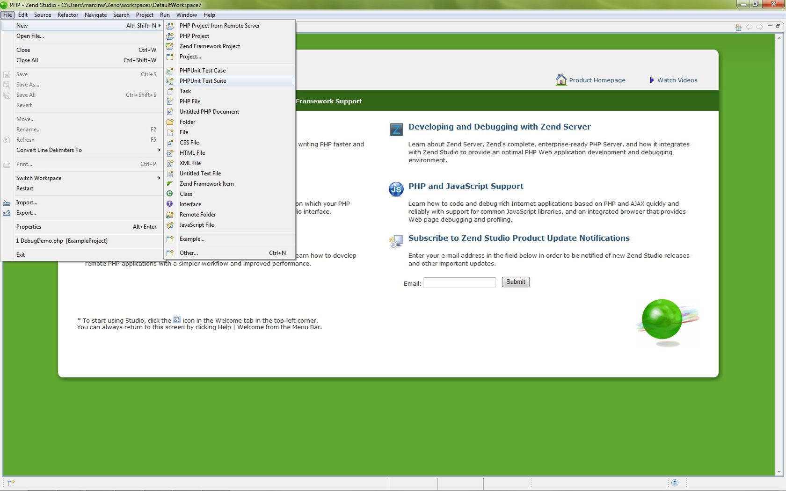Screen dimensions: 786x491
Task: Click the PHPUnit Test Suite icon
Action: pyautogui.click(x=170, y=81)
